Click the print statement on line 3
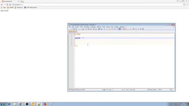Viewport: 189px width, 106px height. coord(79,38)
